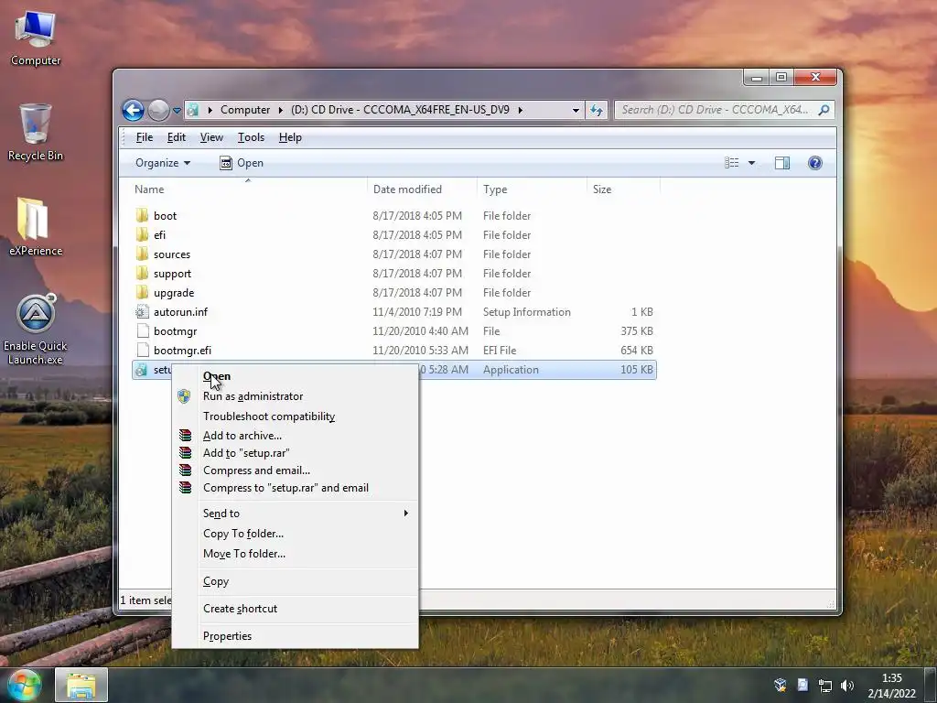Sort by the Name column header
Screen dimensions: 937x703
pyautogui.click(x=248, y=189)
